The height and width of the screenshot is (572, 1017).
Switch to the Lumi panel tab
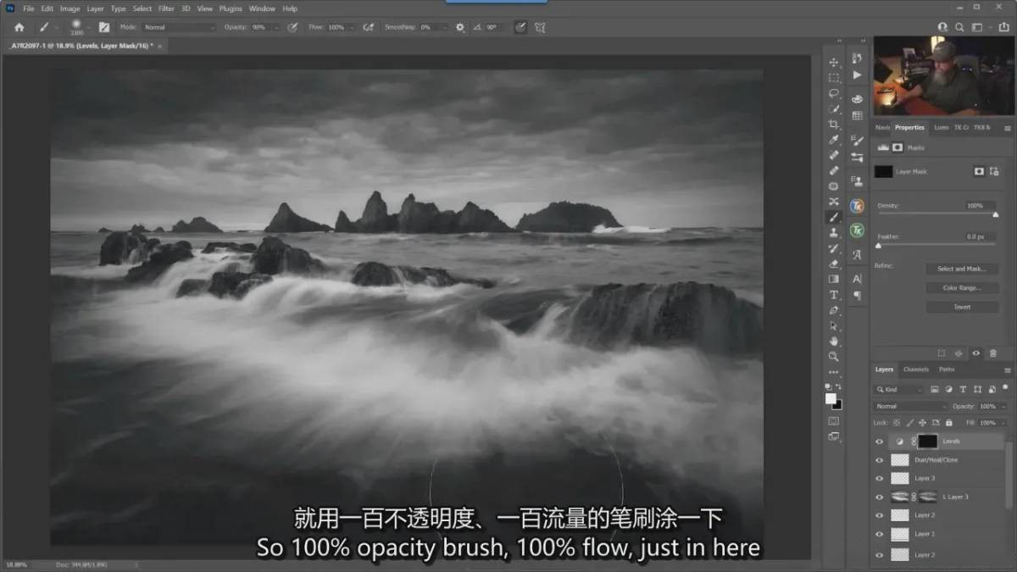pyautogui.click(x=941, y=127)
